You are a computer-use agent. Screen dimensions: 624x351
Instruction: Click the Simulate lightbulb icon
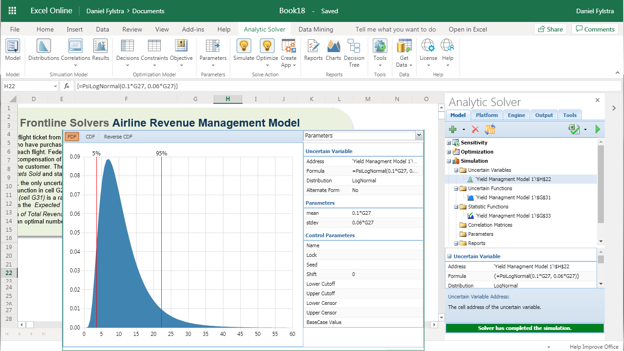click(243, 47)
